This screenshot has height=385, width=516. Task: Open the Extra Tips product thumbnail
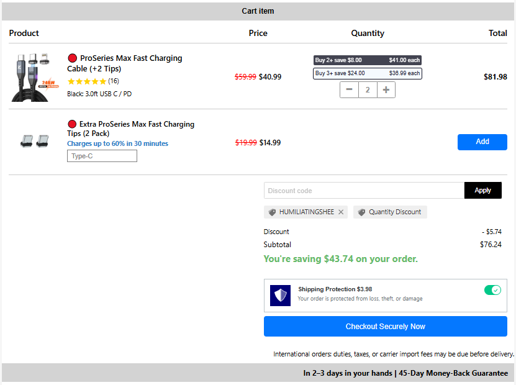click(x=35, y=141)
